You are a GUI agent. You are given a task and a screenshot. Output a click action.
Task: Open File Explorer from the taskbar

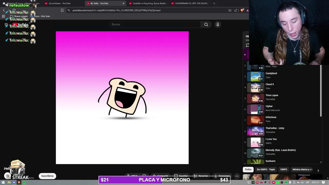coord(9,182)
